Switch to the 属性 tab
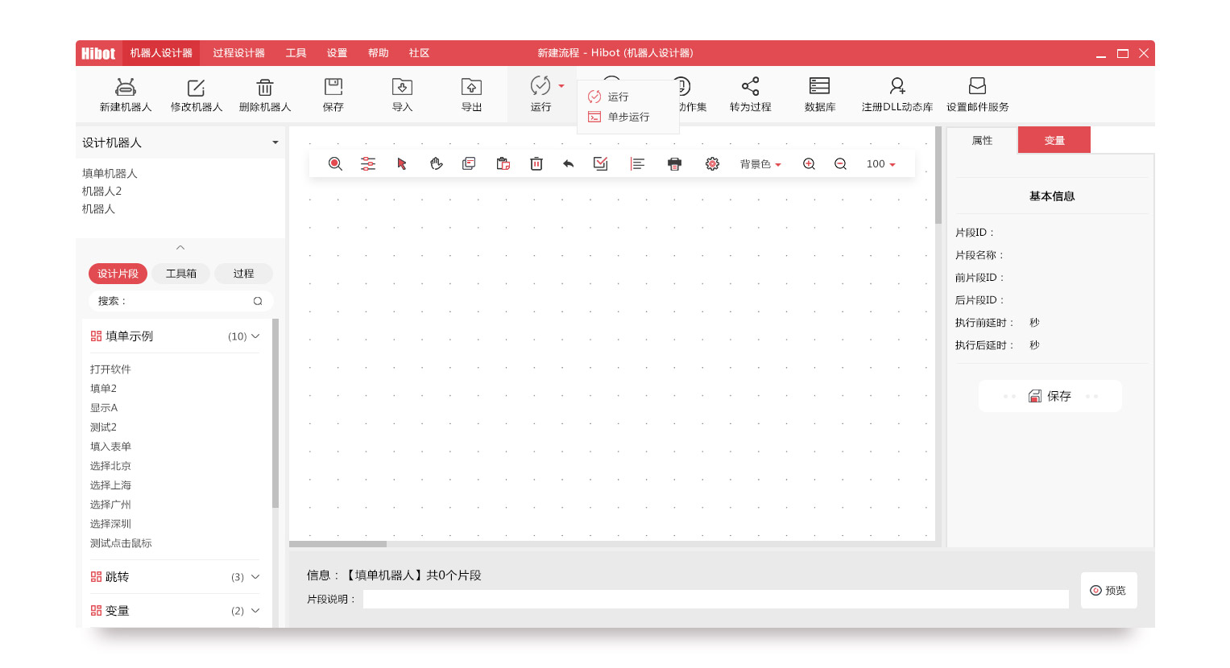1230x668 pixels. point(982,141)
